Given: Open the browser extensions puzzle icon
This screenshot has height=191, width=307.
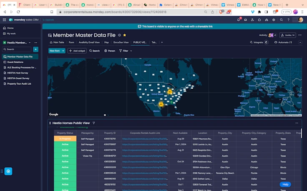Looking at the screenshot, I should pyautogui.click(x=259, y=12).
